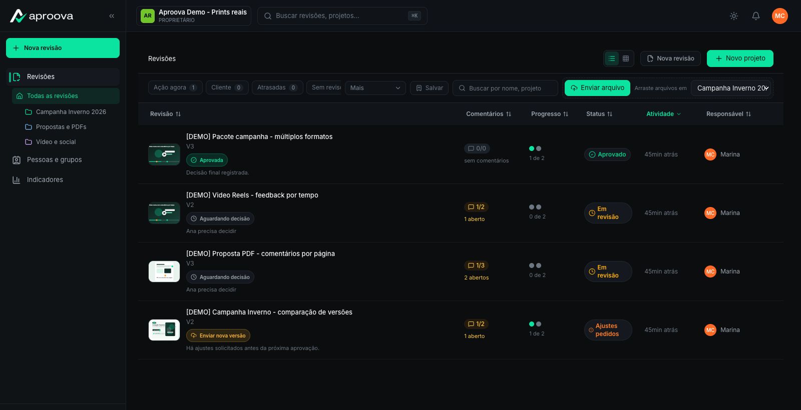Click the top Nova revisão outlined button

670,58
